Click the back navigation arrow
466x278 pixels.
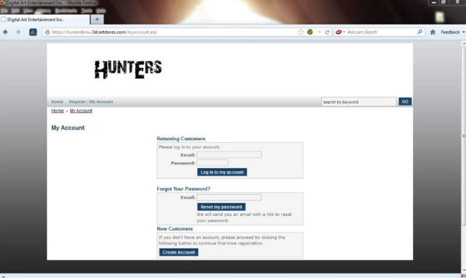click(x=5, y=32)
